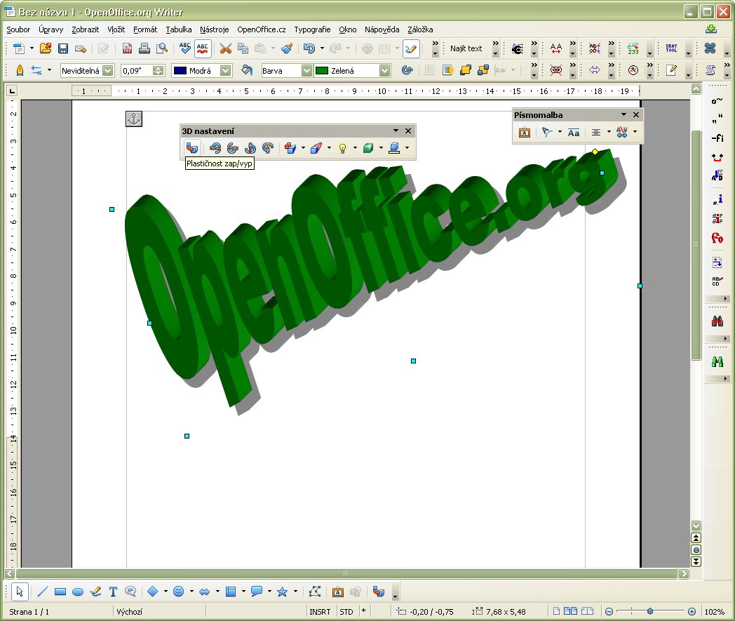735x621 pixels.
Task: Close the Písmomalba toolbar
Action: pyautogui.click(x=636, y=114)
